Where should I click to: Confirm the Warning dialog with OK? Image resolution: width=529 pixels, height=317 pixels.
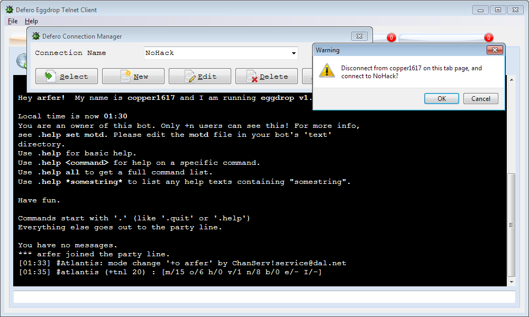441,98
